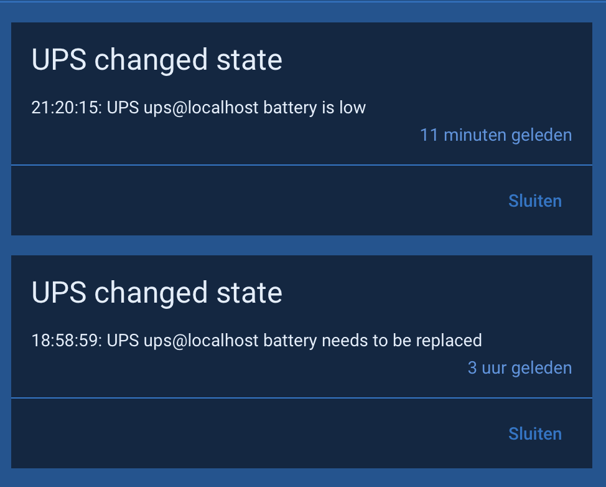Click the gap between the two notification cards
606x487 pixels.
[301, 245]
